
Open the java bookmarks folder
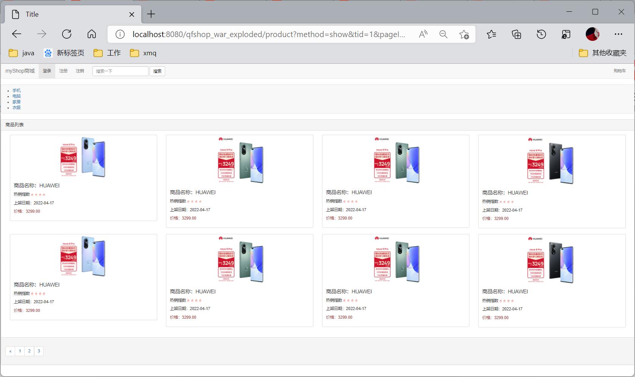point(22,53)
